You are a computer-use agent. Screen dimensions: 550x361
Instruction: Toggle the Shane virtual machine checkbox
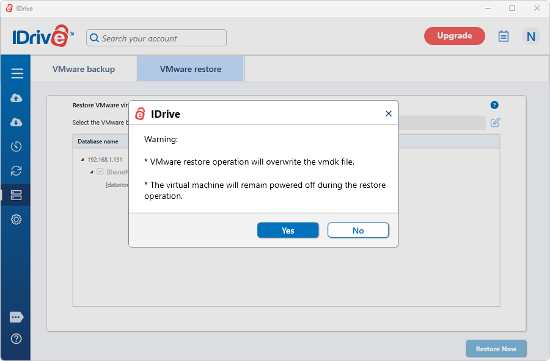[100, 171]
